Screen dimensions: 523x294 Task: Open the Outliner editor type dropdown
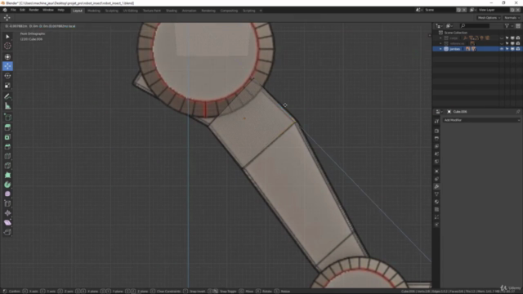[439, 25]
